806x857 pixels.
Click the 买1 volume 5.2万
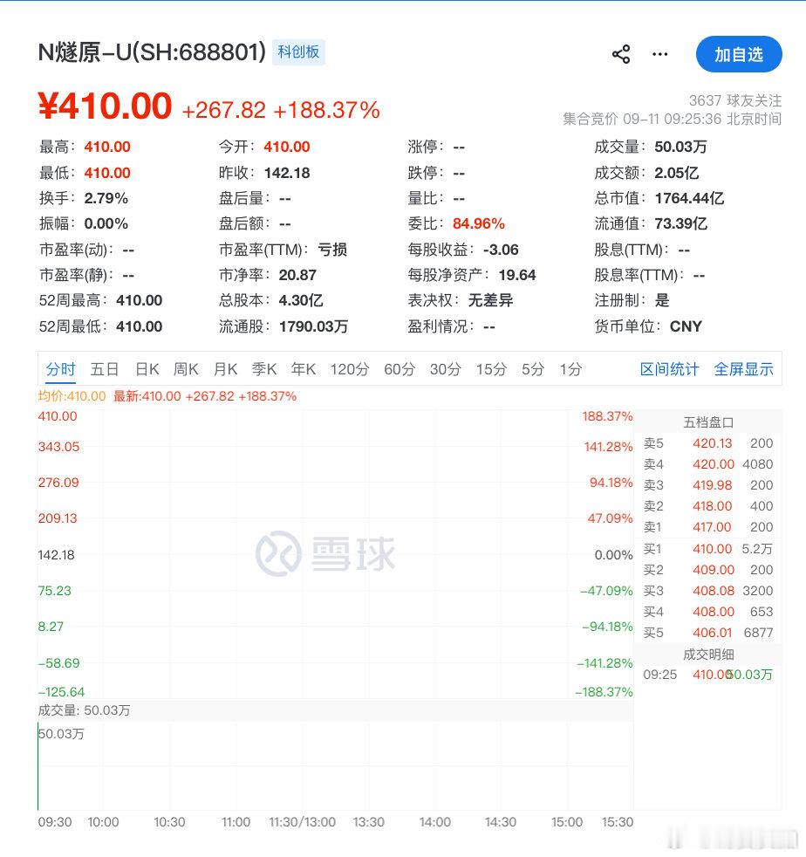point(757,549)
